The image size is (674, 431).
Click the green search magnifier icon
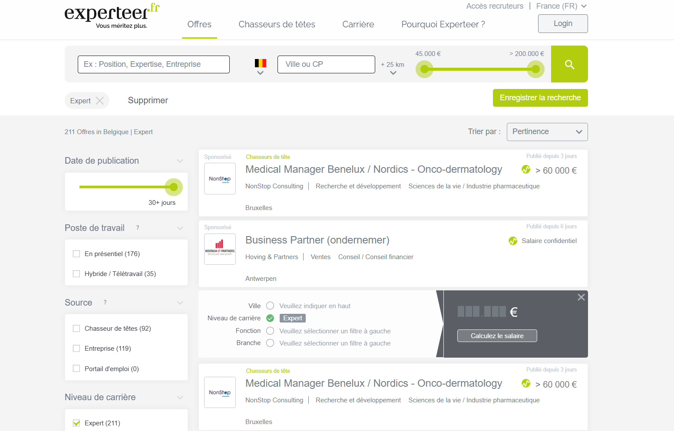click(569, 64)
